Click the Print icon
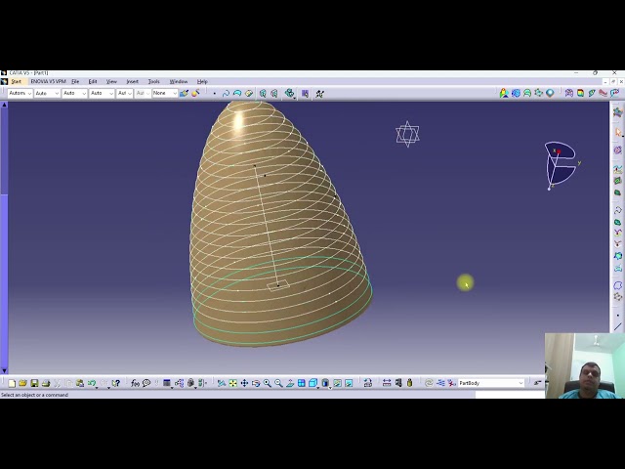625x469 pixels. [46, 383]
